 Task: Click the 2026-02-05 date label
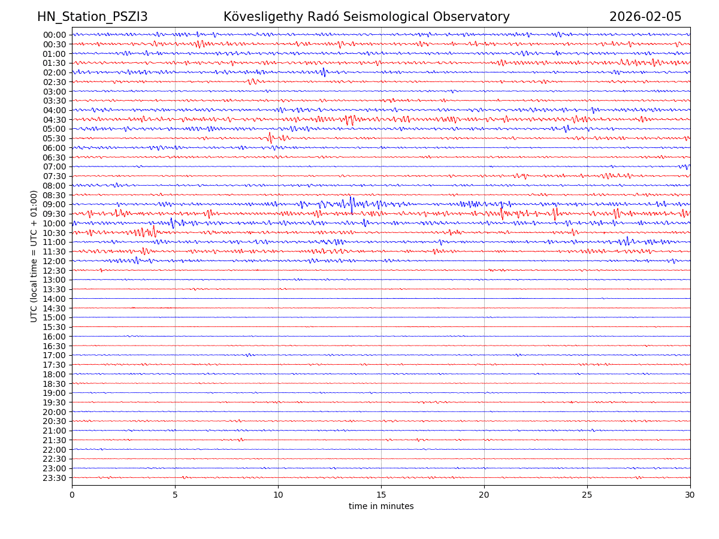[645, 17]
